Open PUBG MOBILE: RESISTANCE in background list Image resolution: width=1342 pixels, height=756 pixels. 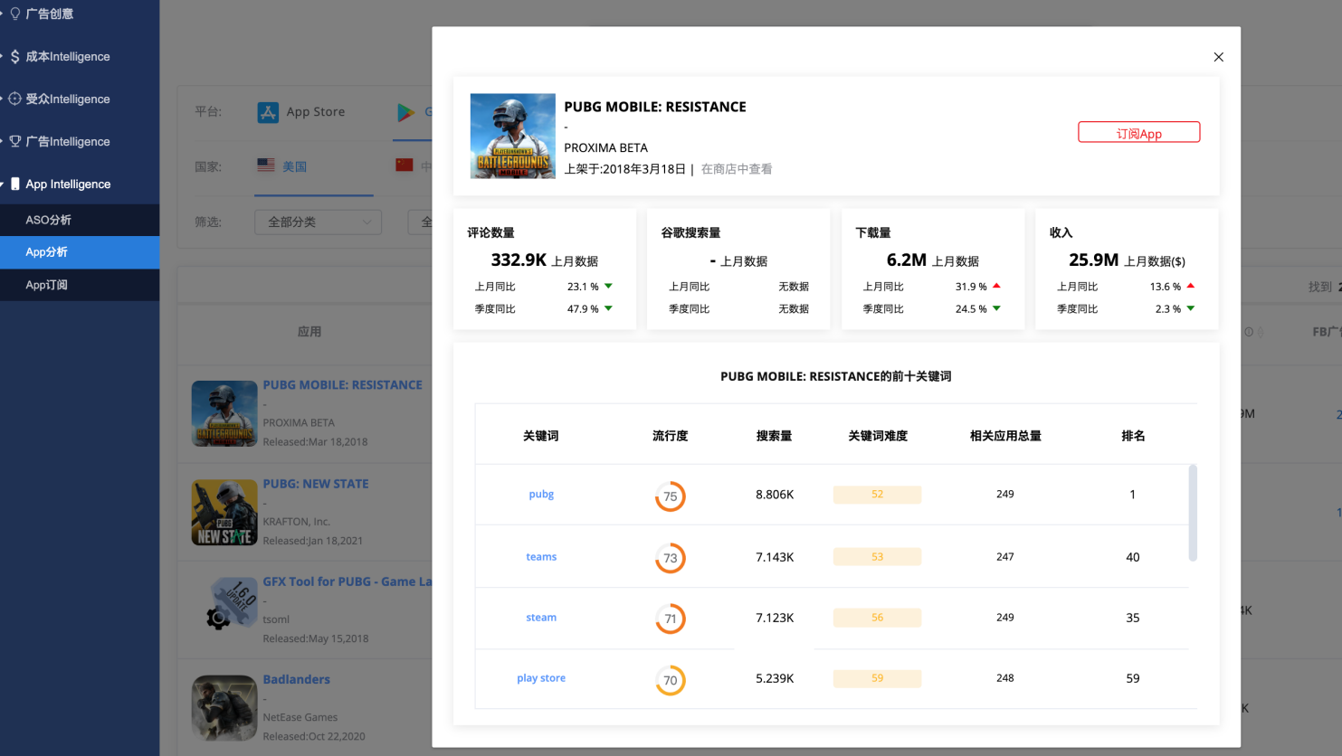point(342,384)
